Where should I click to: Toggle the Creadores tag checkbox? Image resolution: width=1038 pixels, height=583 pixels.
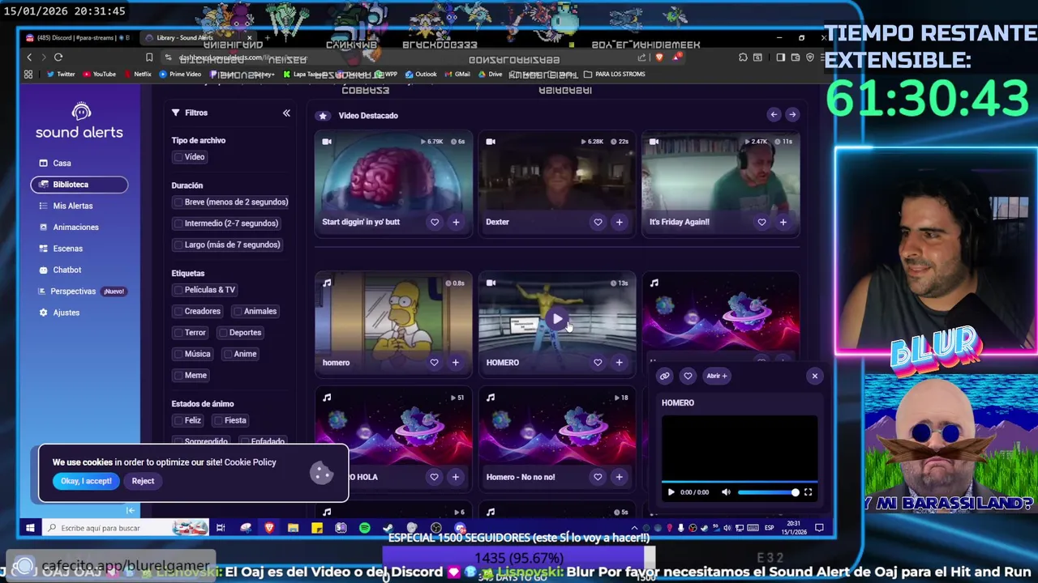[178, 311]
